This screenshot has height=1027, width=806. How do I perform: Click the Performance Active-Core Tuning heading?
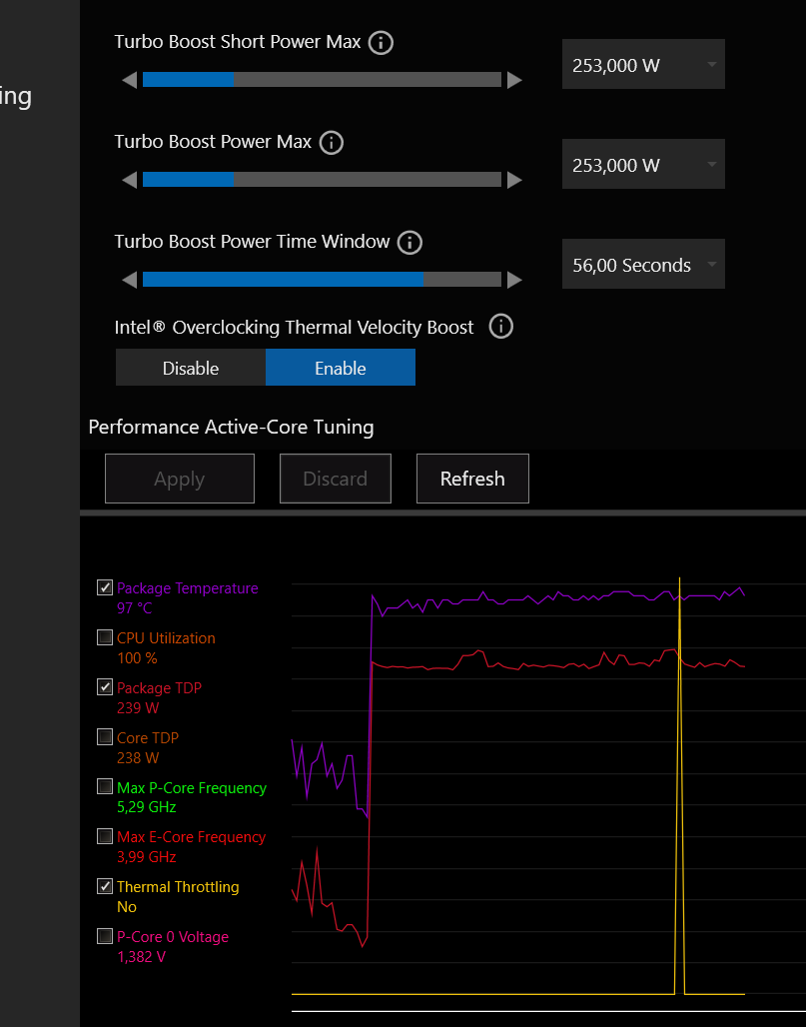coord(231,427)
